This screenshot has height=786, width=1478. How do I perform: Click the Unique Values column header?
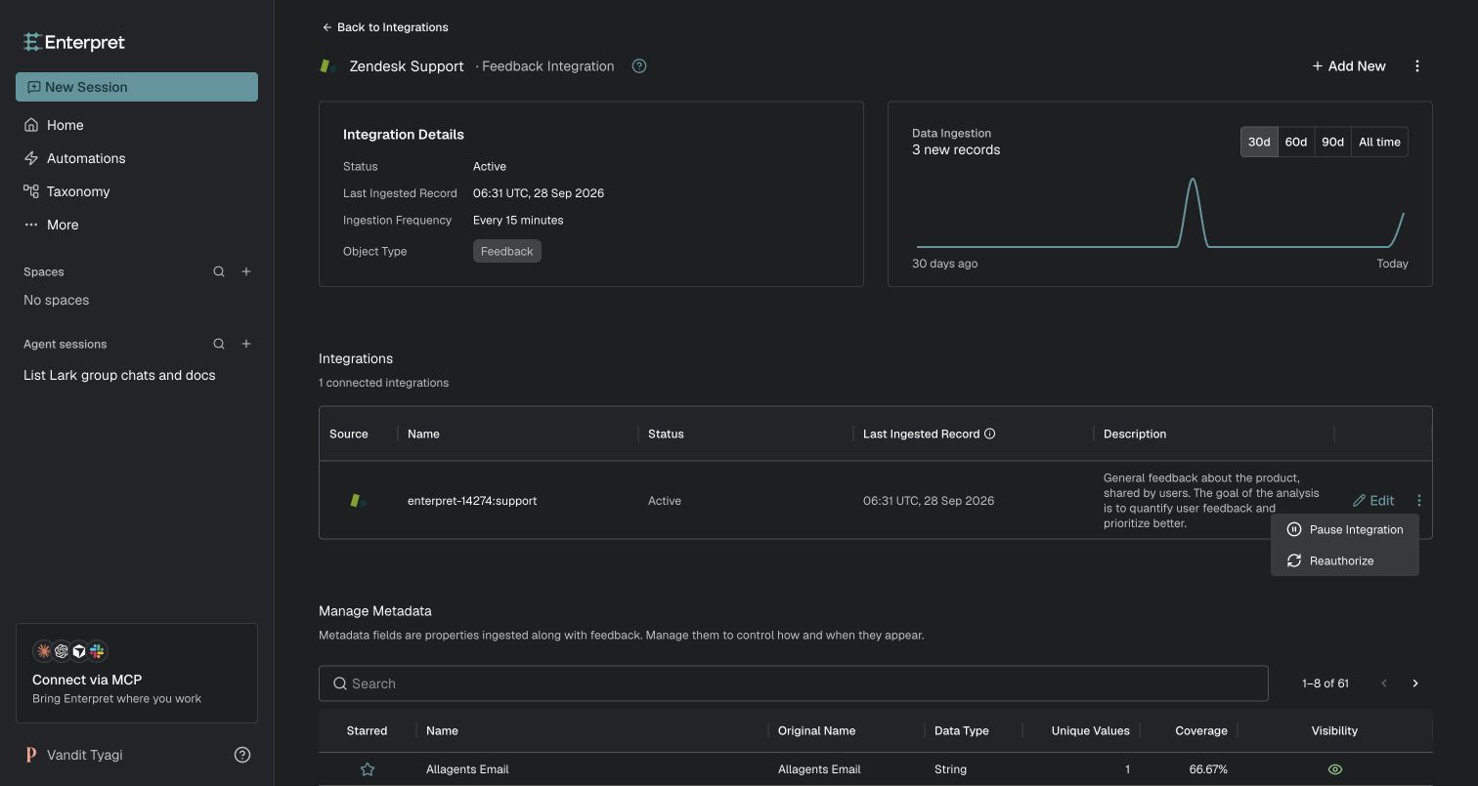coord(1090,730)
